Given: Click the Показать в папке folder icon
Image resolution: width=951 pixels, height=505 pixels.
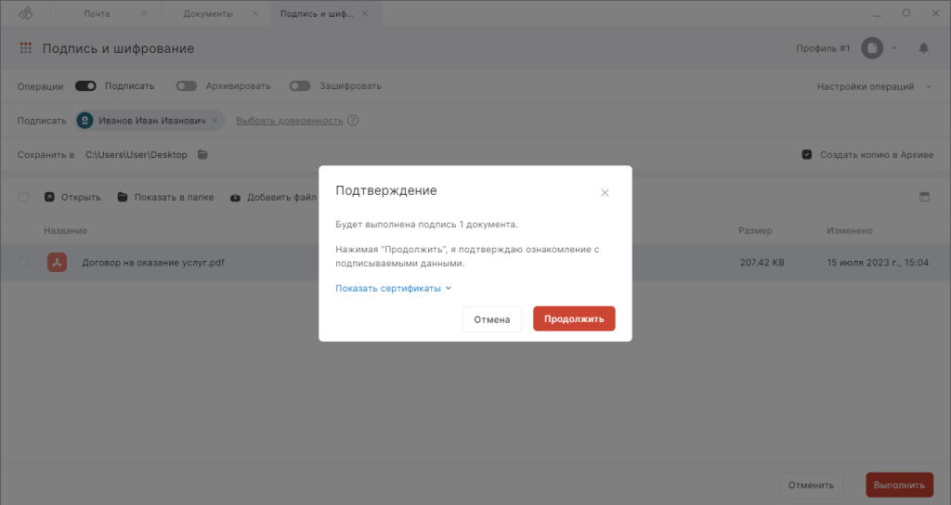Looking at the screenshot, I should 123,197.
